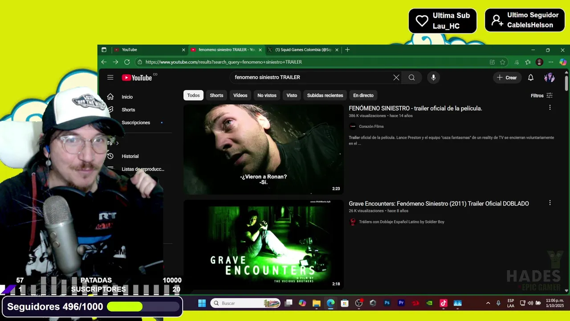Click the browser address bar URL
The width and height of the screenshot is (570, 321).
click(x=224, y=62)
